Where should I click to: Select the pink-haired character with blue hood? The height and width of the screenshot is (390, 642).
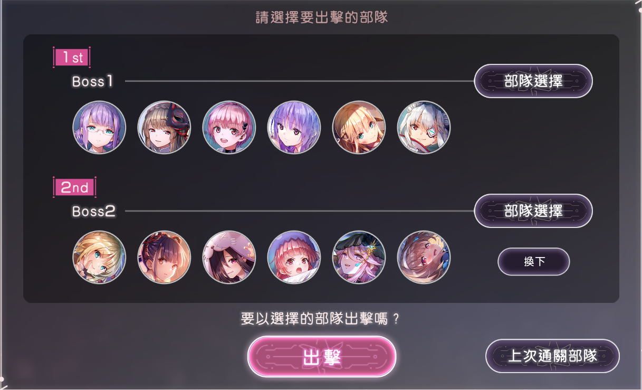[x=294, y=257]
